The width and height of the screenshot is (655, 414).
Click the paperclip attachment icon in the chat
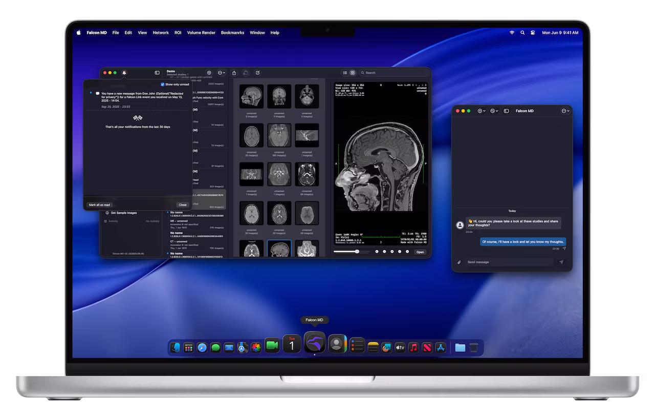[459, 262]
